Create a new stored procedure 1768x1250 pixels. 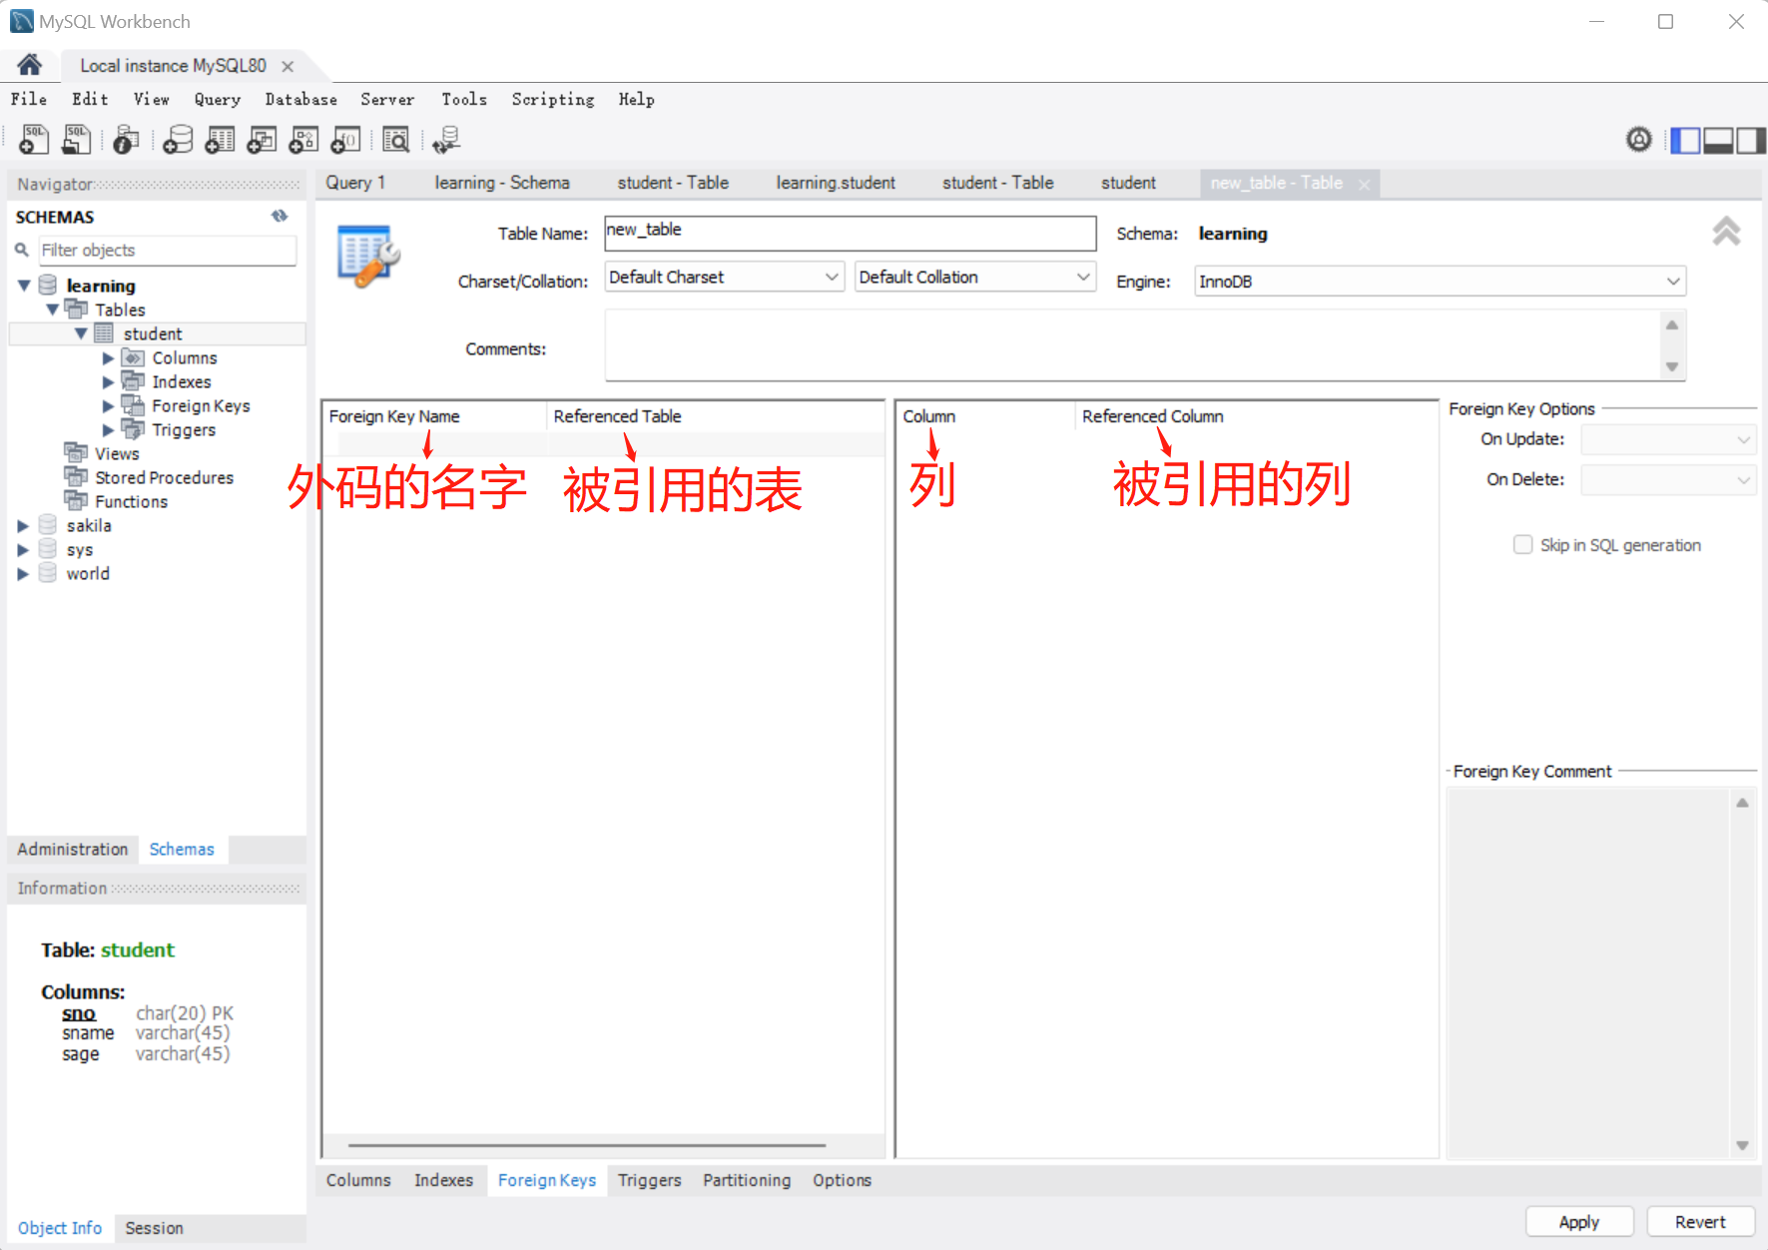tap(303, 139)
